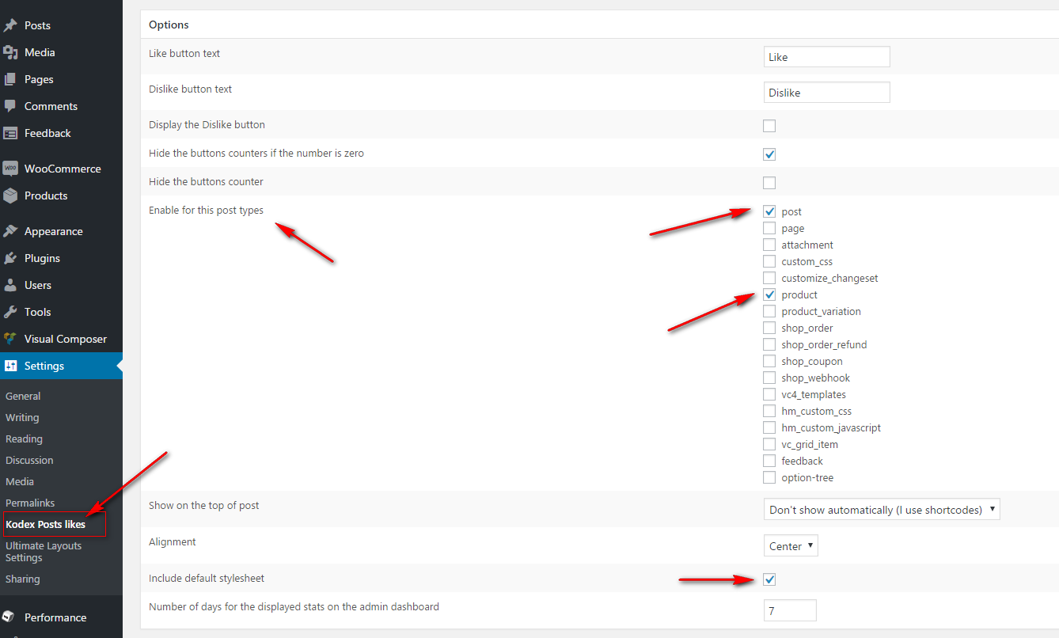Uncheck the product post type checkbox

pos(769,295)
